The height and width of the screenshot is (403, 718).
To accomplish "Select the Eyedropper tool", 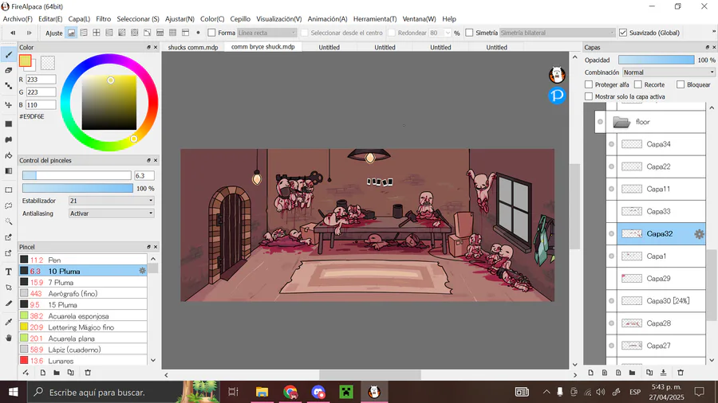I will point(8,322).
